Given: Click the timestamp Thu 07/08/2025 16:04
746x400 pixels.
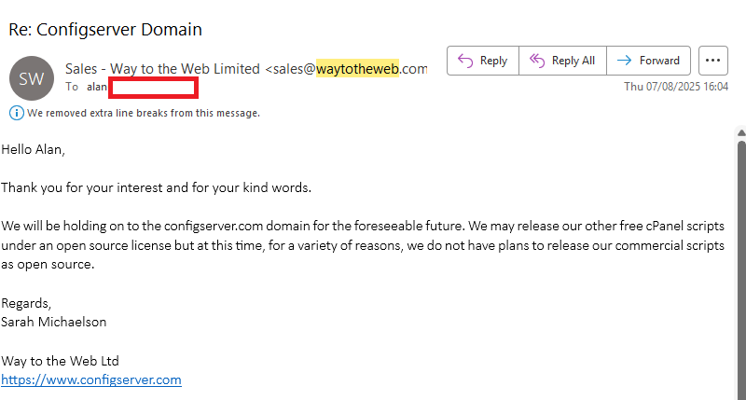Looking at the screenshot, I should click(676, 86).
